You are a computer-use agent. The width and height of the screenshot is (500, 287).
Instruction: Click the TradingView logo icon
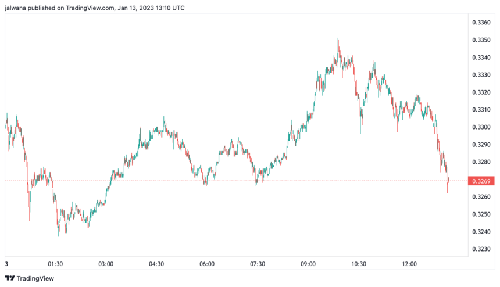[10, 278]
